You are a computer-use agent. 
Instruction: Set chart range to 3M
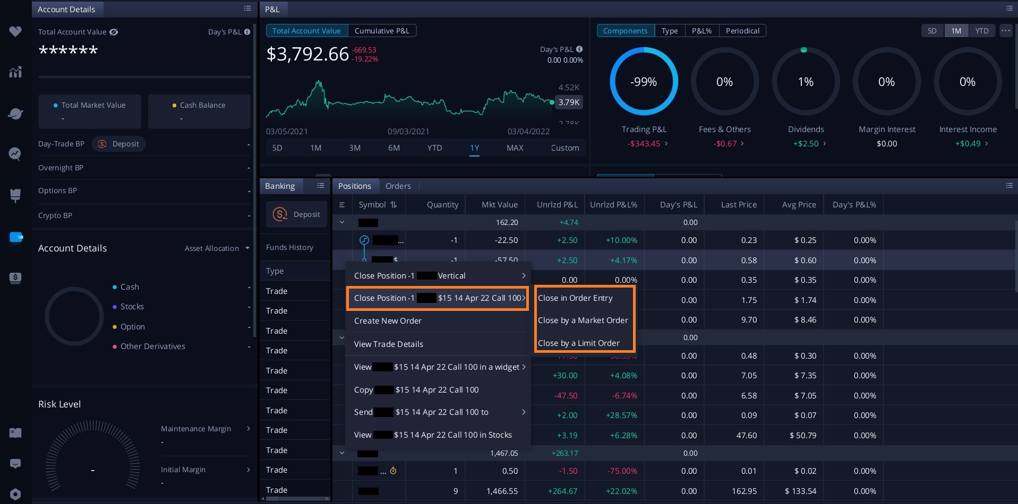coord(355,148)
